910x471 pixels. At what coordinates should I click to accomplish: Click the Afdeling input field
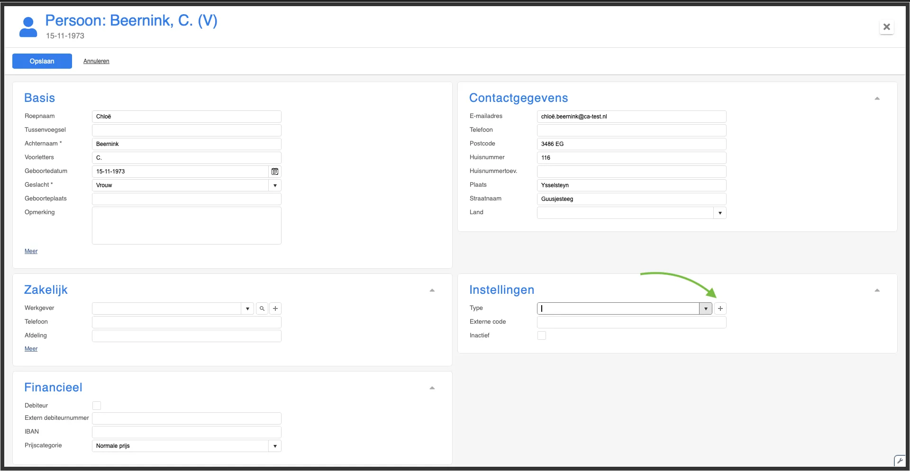(x=187, y=336)
